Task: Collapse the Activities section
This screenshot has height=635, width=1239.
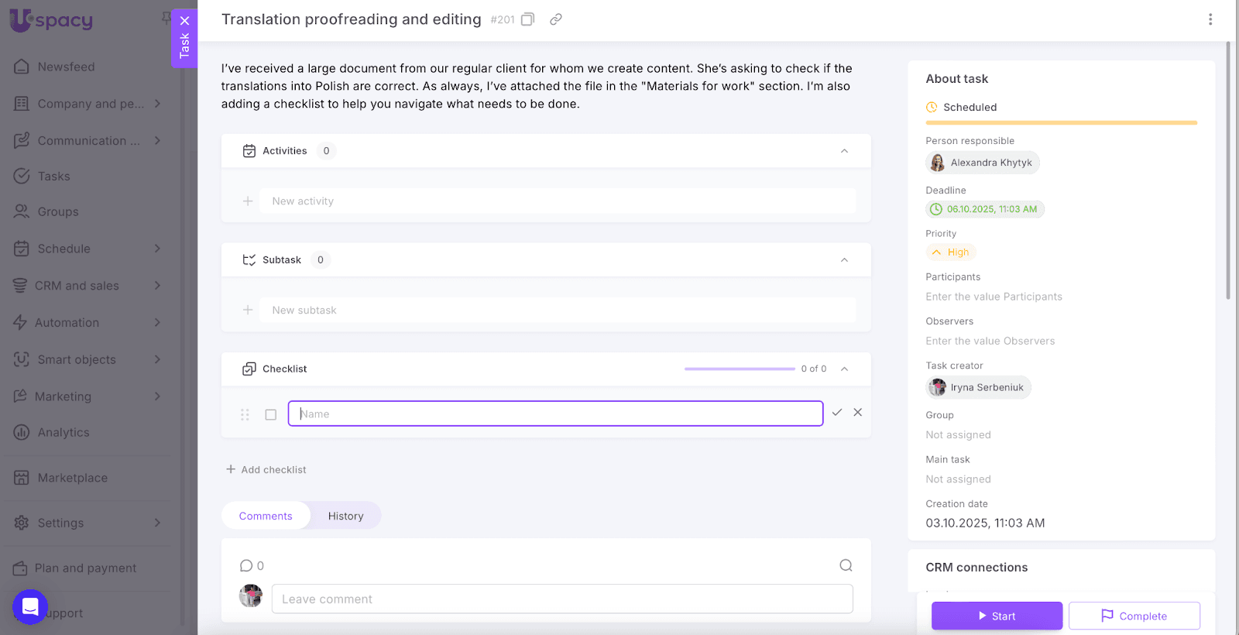Action: [x=844, y=151]
